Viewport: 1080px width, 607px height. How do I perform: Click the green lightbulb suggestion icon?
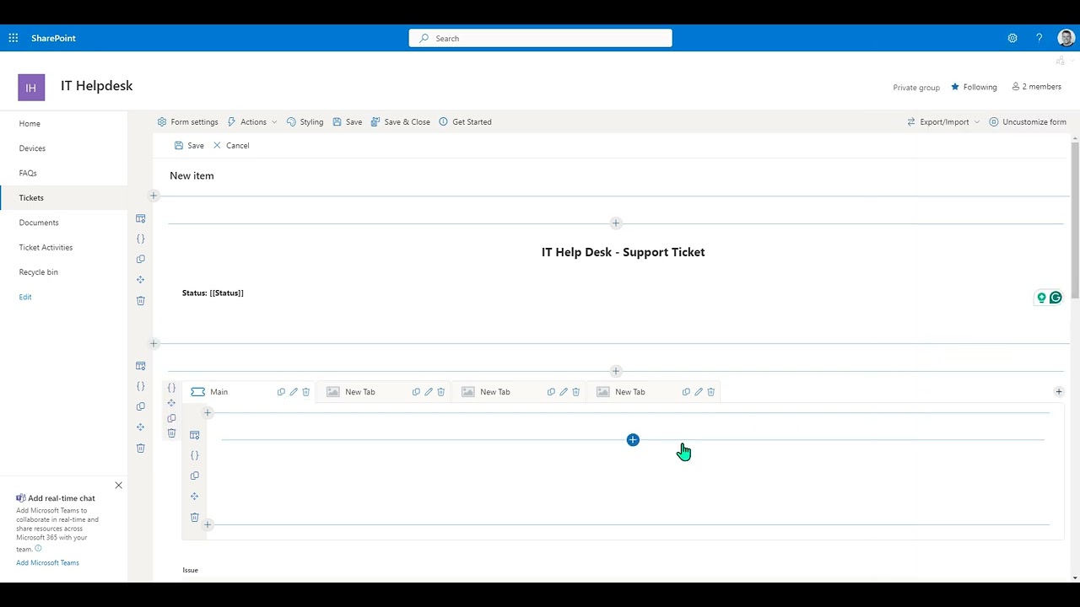pyautogui.click(x=1041, y=298)
